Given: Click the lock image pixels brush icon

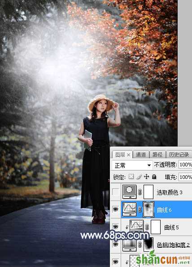Looking at the screenshot, I should pos(139,177).
